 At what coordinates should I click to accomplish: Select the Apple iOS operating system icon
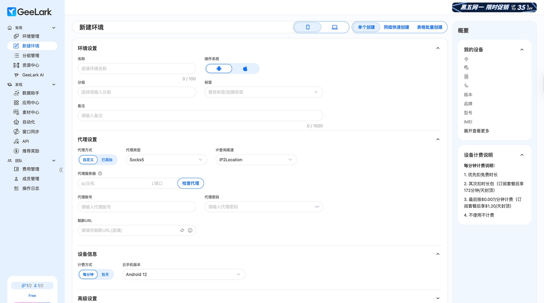coord(245,69)
